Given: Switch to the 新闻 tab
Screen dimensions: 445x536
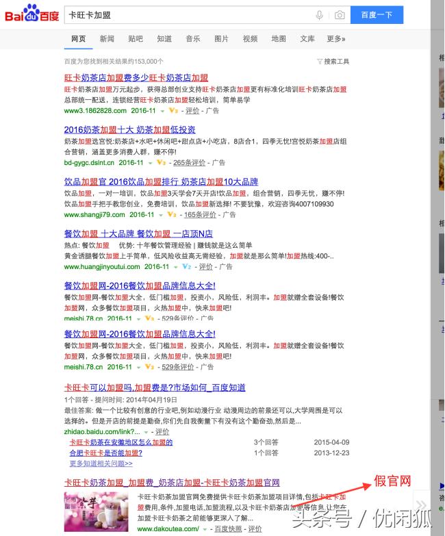Looking at the screenshot, I should pos(107,38).
